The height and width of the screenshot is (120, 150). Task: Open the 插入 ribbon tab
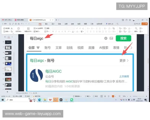click(x=46, y=24)
